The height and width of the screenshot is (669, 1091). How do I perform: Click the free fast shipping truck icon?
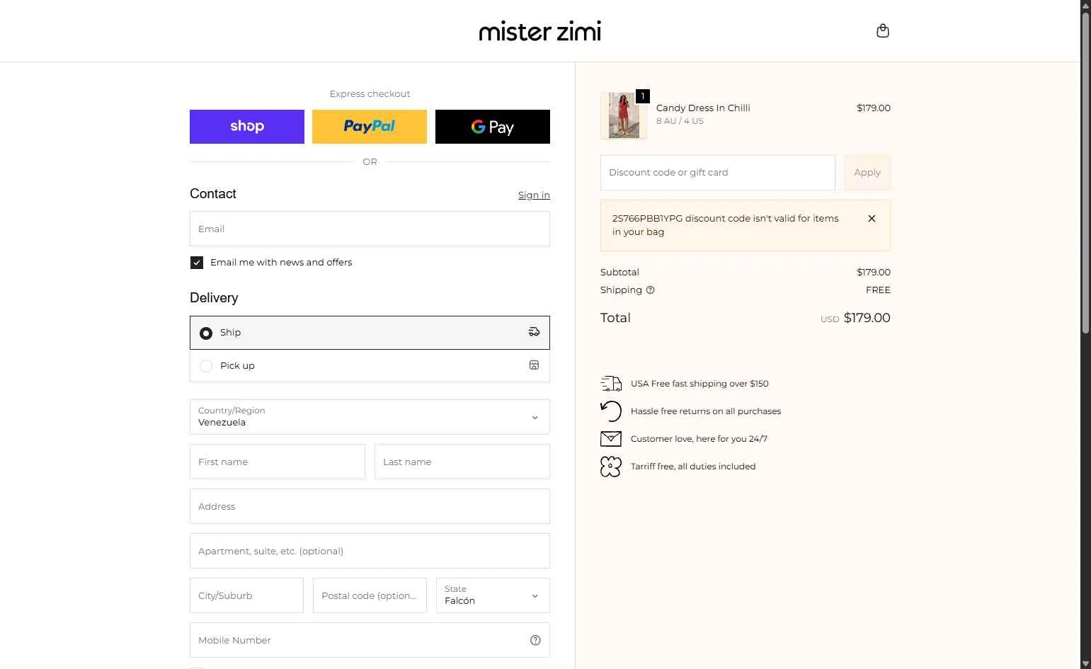pos(611,384)
